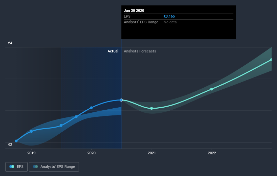277x176 pixels.
Task: Click the 2021 x-axis label
Action: pyautogui.click(x=151, y=153)
